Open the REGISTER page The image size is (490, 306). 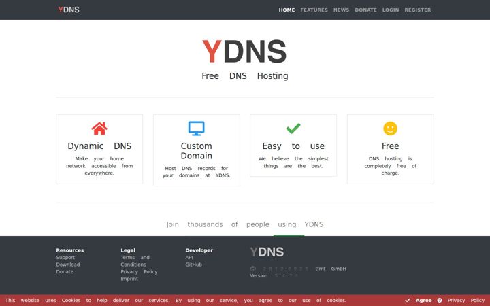(x=417, y=10)
